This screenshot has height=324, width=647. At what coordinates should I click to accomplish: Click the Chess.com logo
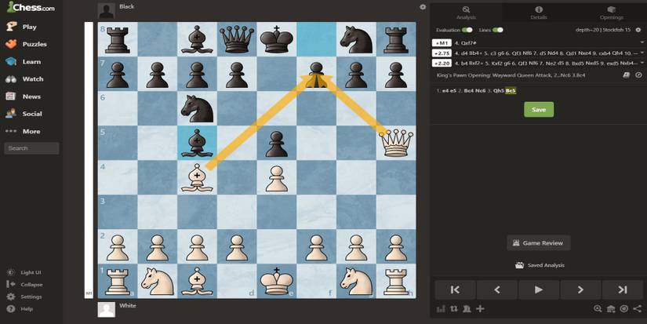coord(31,7)
